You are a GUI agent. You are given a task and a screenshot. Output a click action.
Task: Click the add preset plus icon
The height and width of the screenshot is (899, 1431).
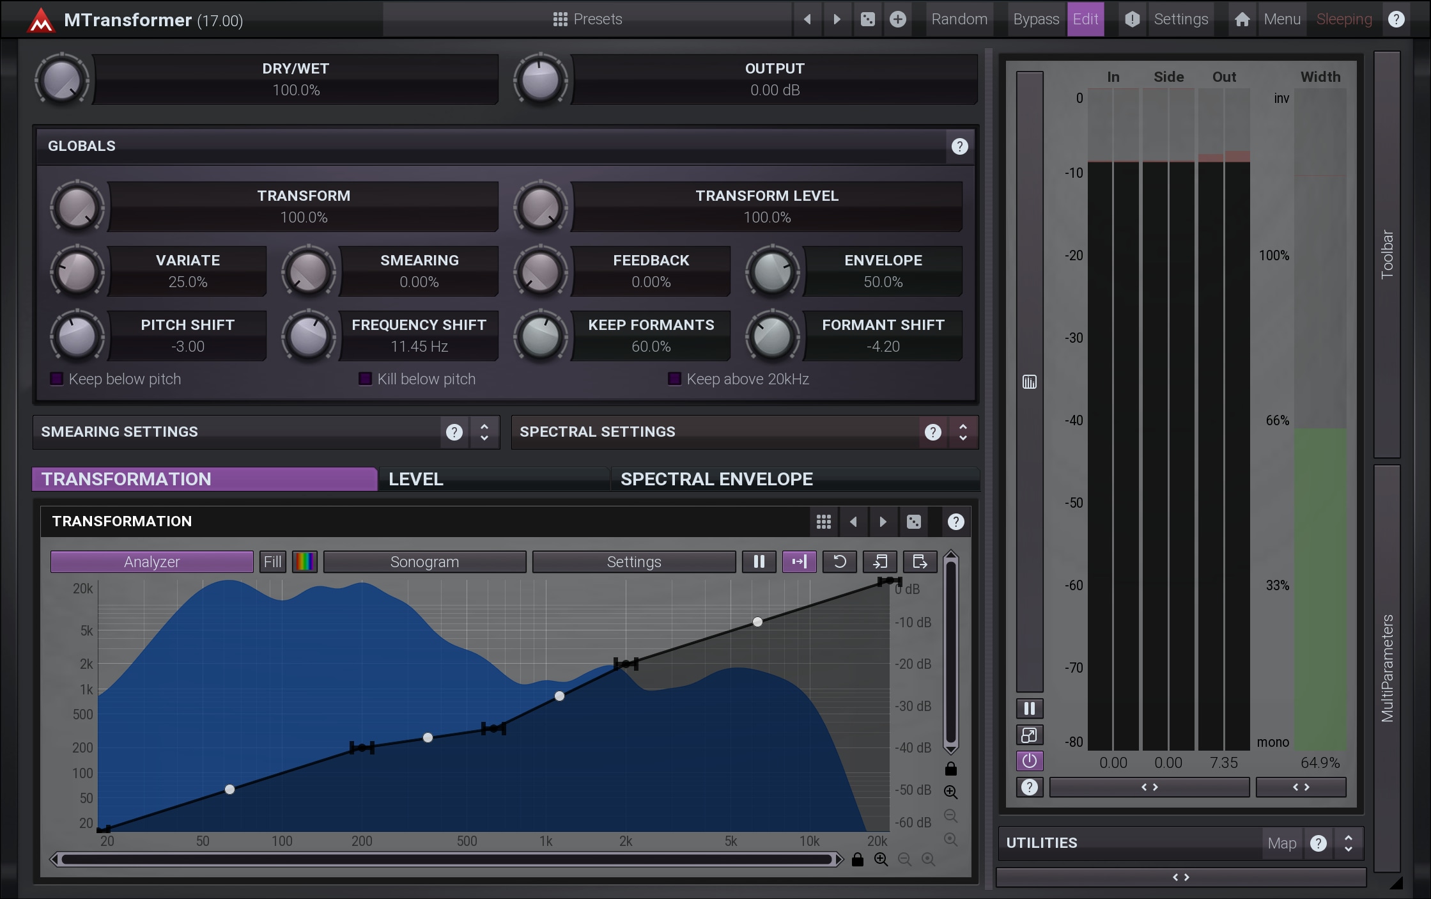pyautogui.click(x=897, y=19)
